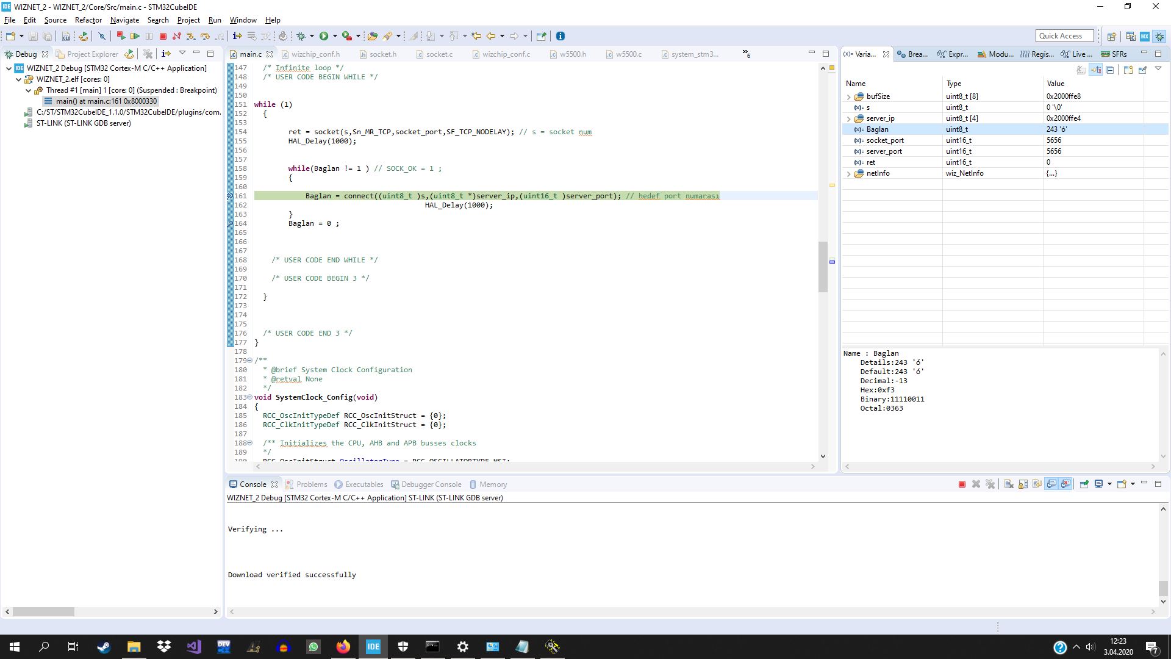Expand the netInfo variable row
The width and height of the screenshot is (1171, 659).
[848, 174]
